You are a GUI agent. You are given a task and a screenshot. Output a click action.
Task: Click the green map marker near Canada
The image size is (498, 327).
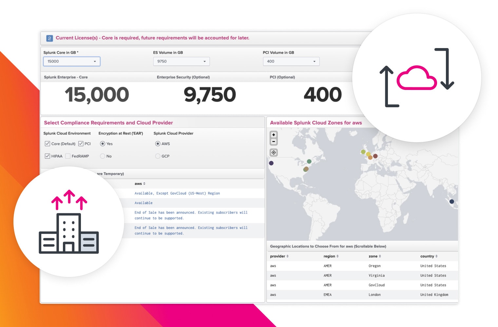coord(309,162)
